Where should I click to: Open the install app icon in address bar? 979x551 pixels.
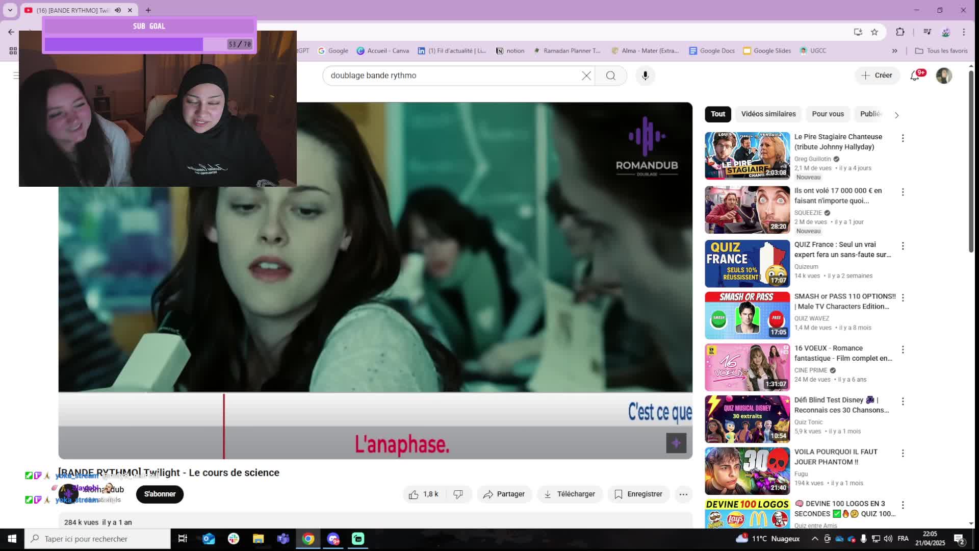pyautogui.click(x=858, y=32)
